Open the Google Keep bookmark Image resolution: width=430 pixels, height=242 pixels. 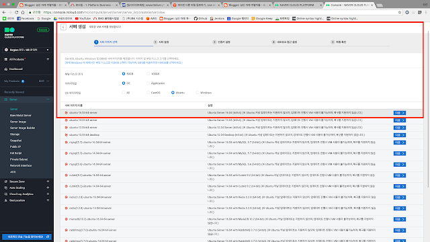tap(262, 19)
